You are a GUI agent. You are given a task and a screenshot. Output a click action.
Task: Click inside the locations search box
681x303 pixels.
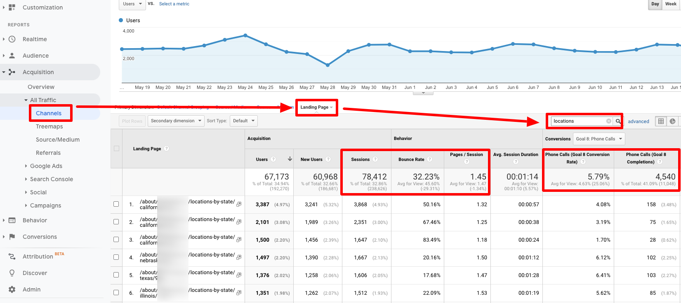[577, 121]
